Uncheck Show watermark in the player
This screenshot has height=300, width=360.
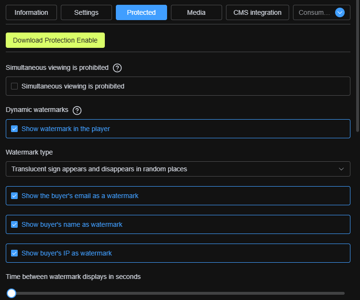pos(14,129)
